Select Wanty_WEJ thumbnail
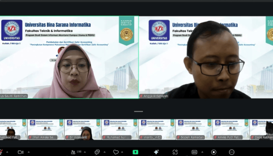Viewport: 273px width, 156px height. (157, 130)
